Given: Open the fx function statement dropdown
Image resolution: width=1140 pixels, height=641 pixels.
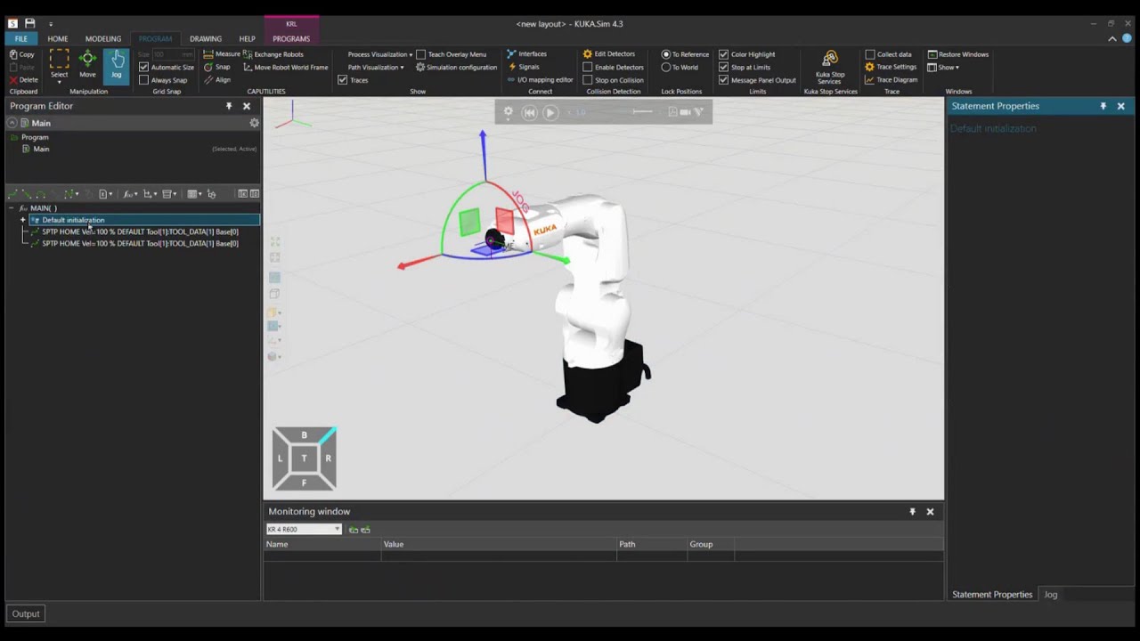Looking at the screenshot, I should 130,194.
